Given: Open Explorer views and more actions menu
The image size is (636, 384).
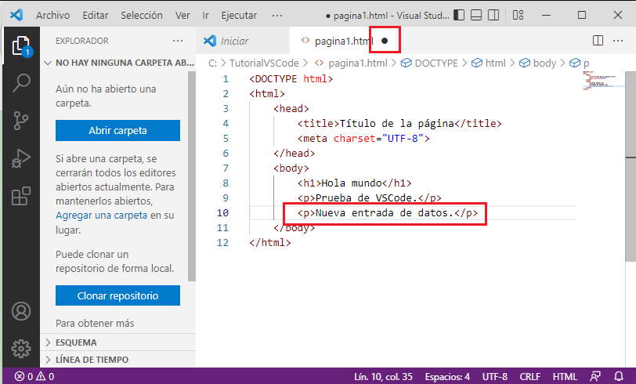Looking at the screenshot, I should point(178,41).
